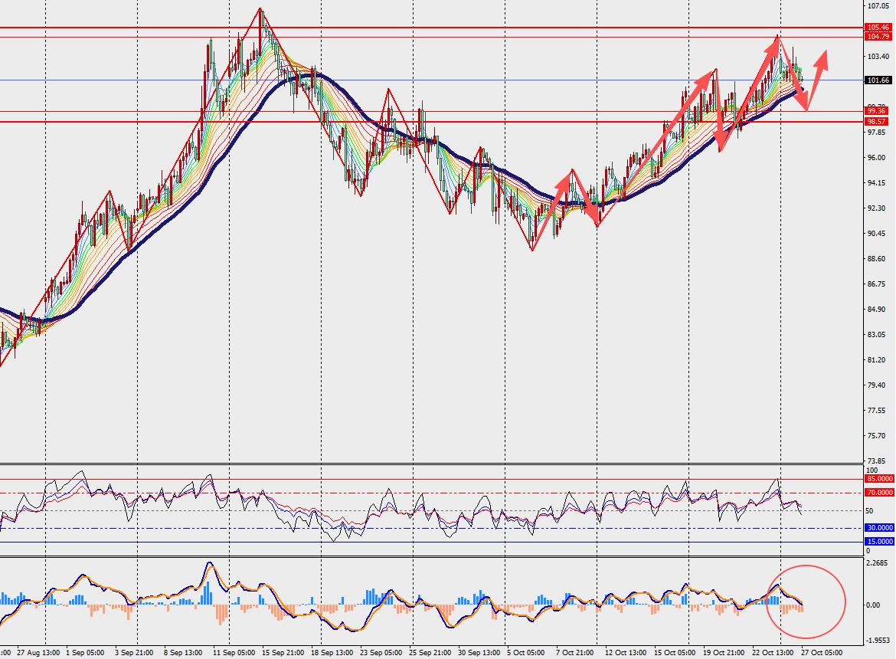Image resolution: width=896 pixels, height=659 pixels.
Task: Select the blue 15.0000 oscillator level
Action: click(879, 542)
